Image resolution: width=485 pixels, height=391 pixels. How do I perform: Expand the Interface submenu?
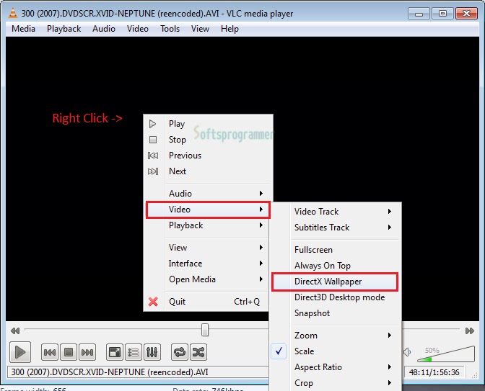click(x=207, y=264)
